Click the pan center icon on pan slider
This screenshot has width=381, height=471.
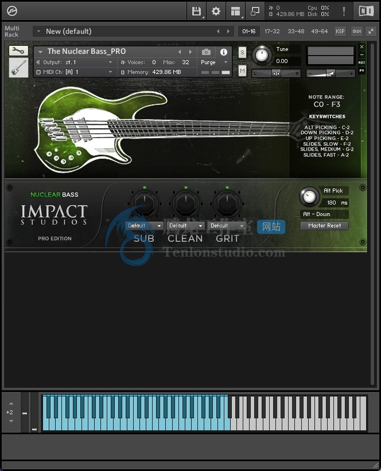pyautogui.click(x=276, y=73)
